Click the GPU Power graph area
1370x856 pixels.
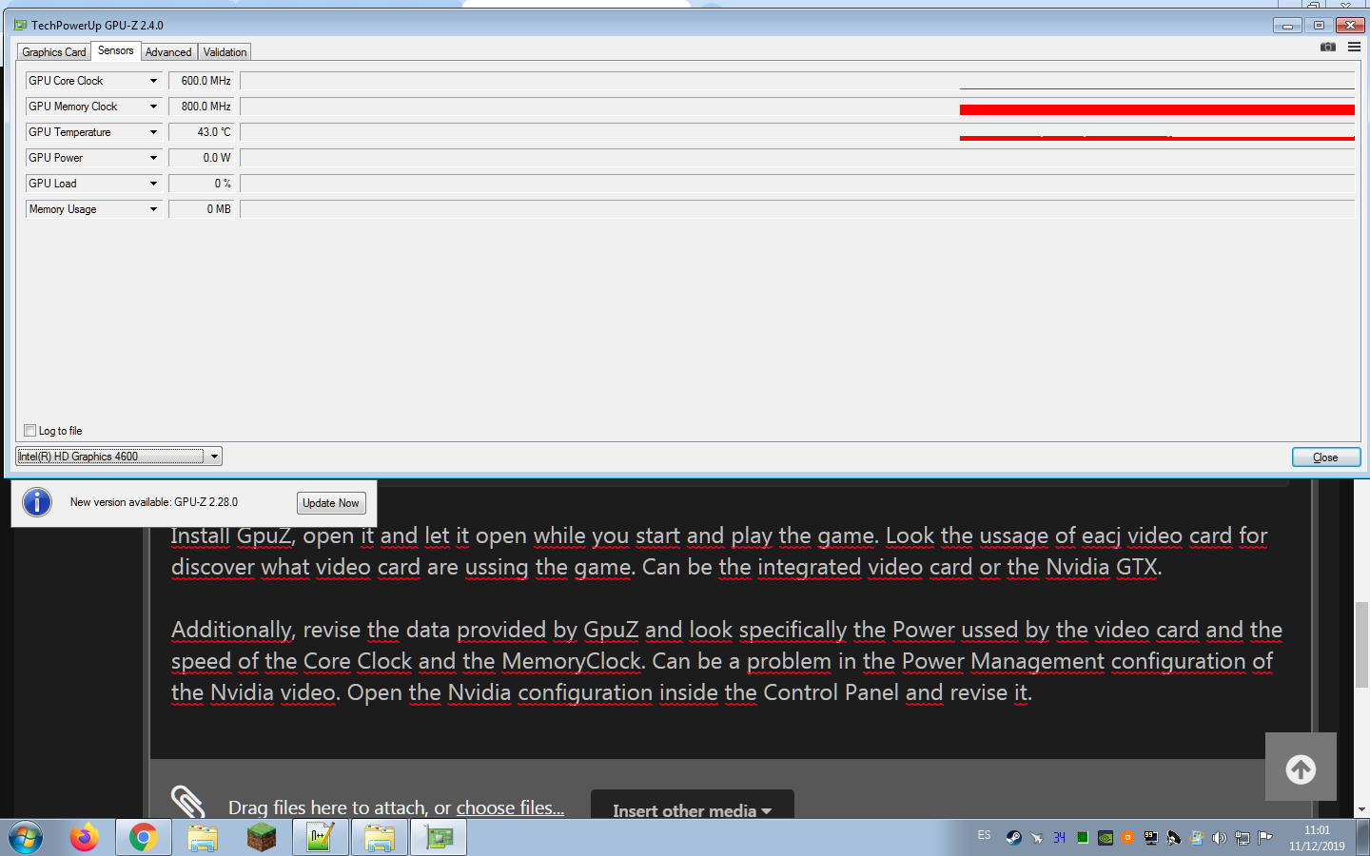(797, 158)
